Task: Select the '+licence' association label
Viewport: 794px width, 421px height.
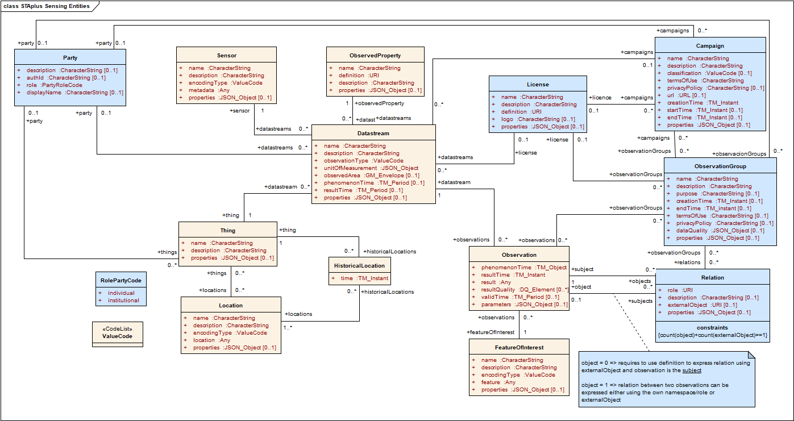Action: pos(600,98)
